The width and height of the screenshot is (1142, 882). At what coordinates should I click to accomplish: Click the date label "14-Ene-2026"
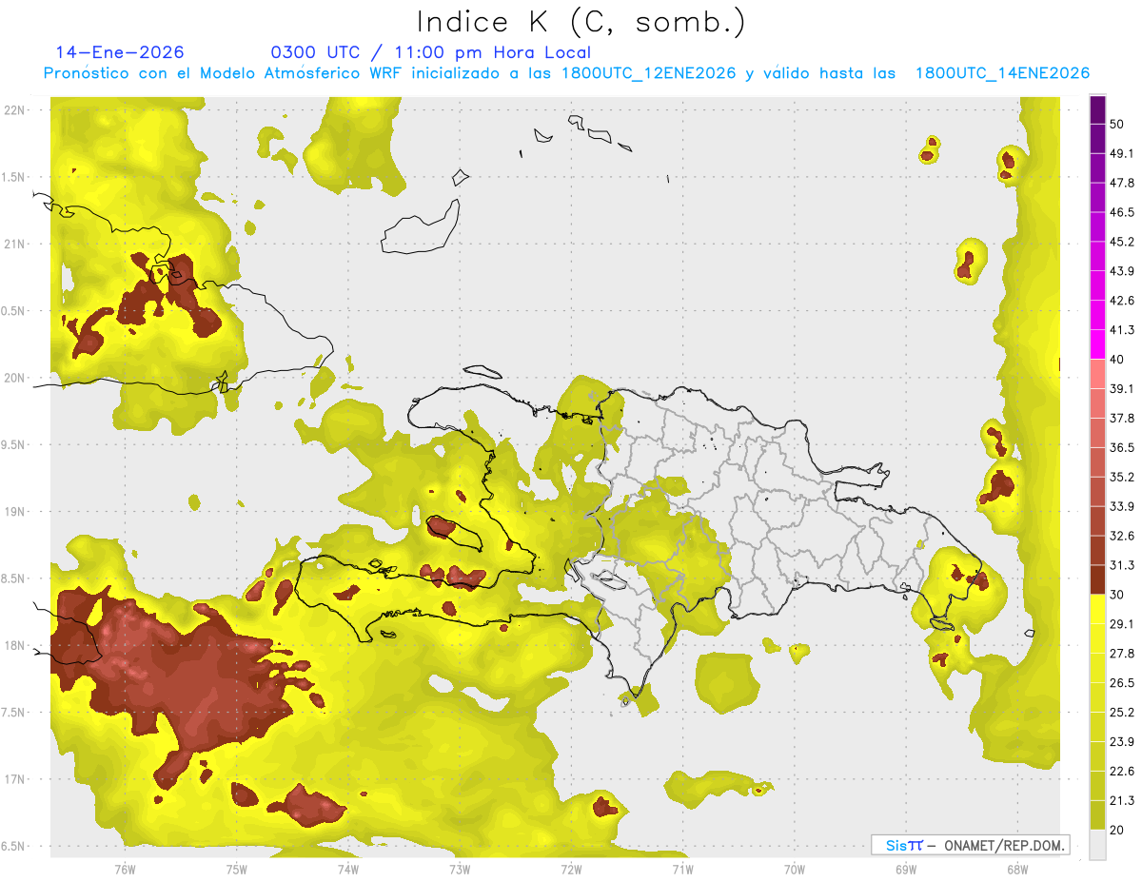[x=120, y=52]
